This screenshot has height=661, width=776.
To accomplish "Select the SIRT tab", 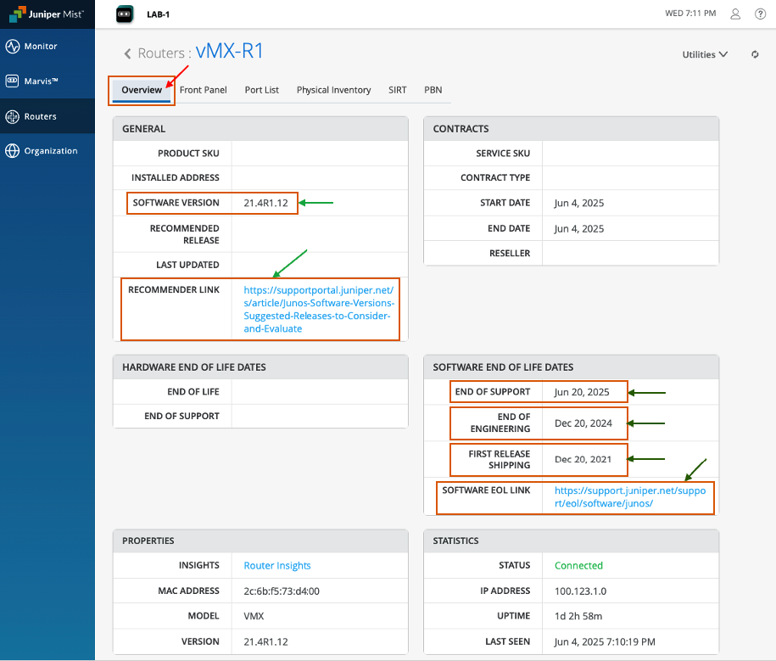I will (x=397, y=90).
